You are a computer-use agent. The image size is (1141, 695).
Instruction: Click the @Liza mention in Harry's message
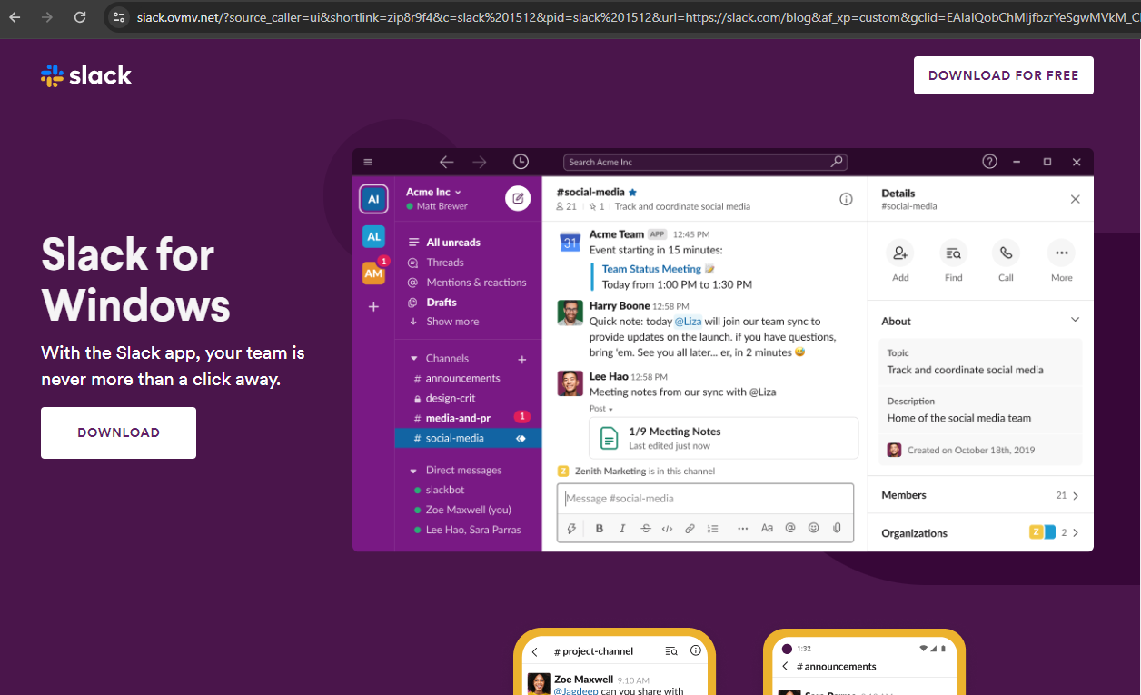(688, 322)
